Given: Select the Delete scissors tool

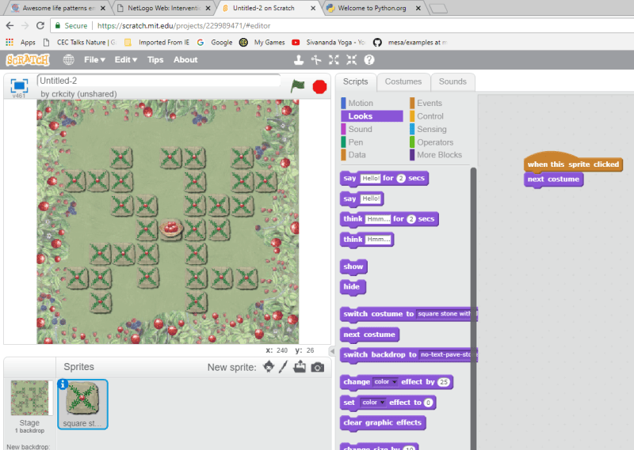Looking at the screenshot, I should 316,60.
